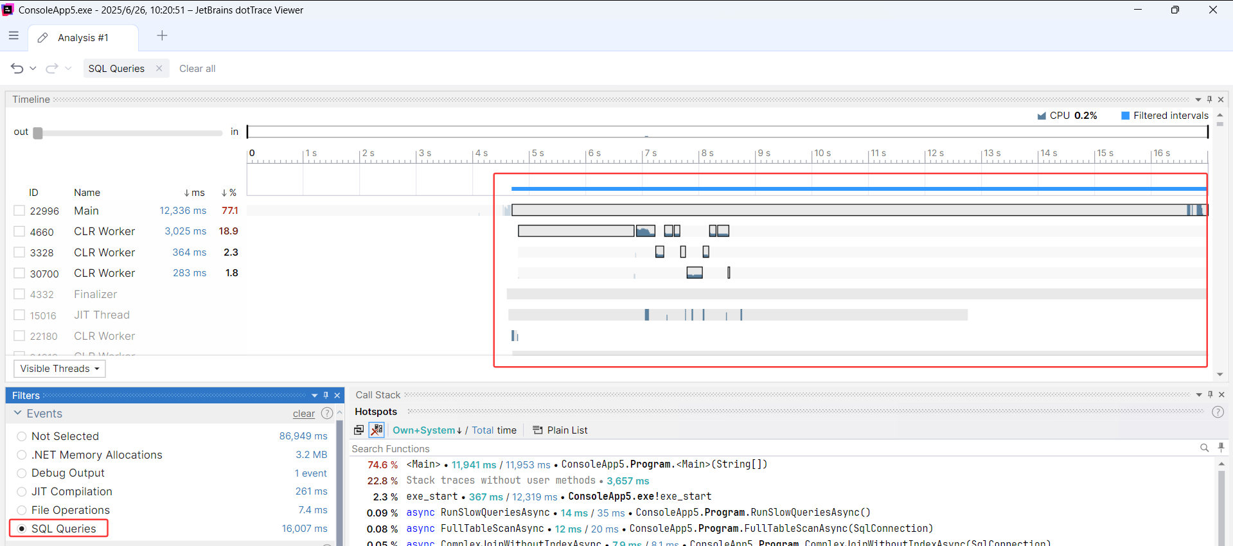Click the Hotspots help icon

point(1217,412)
